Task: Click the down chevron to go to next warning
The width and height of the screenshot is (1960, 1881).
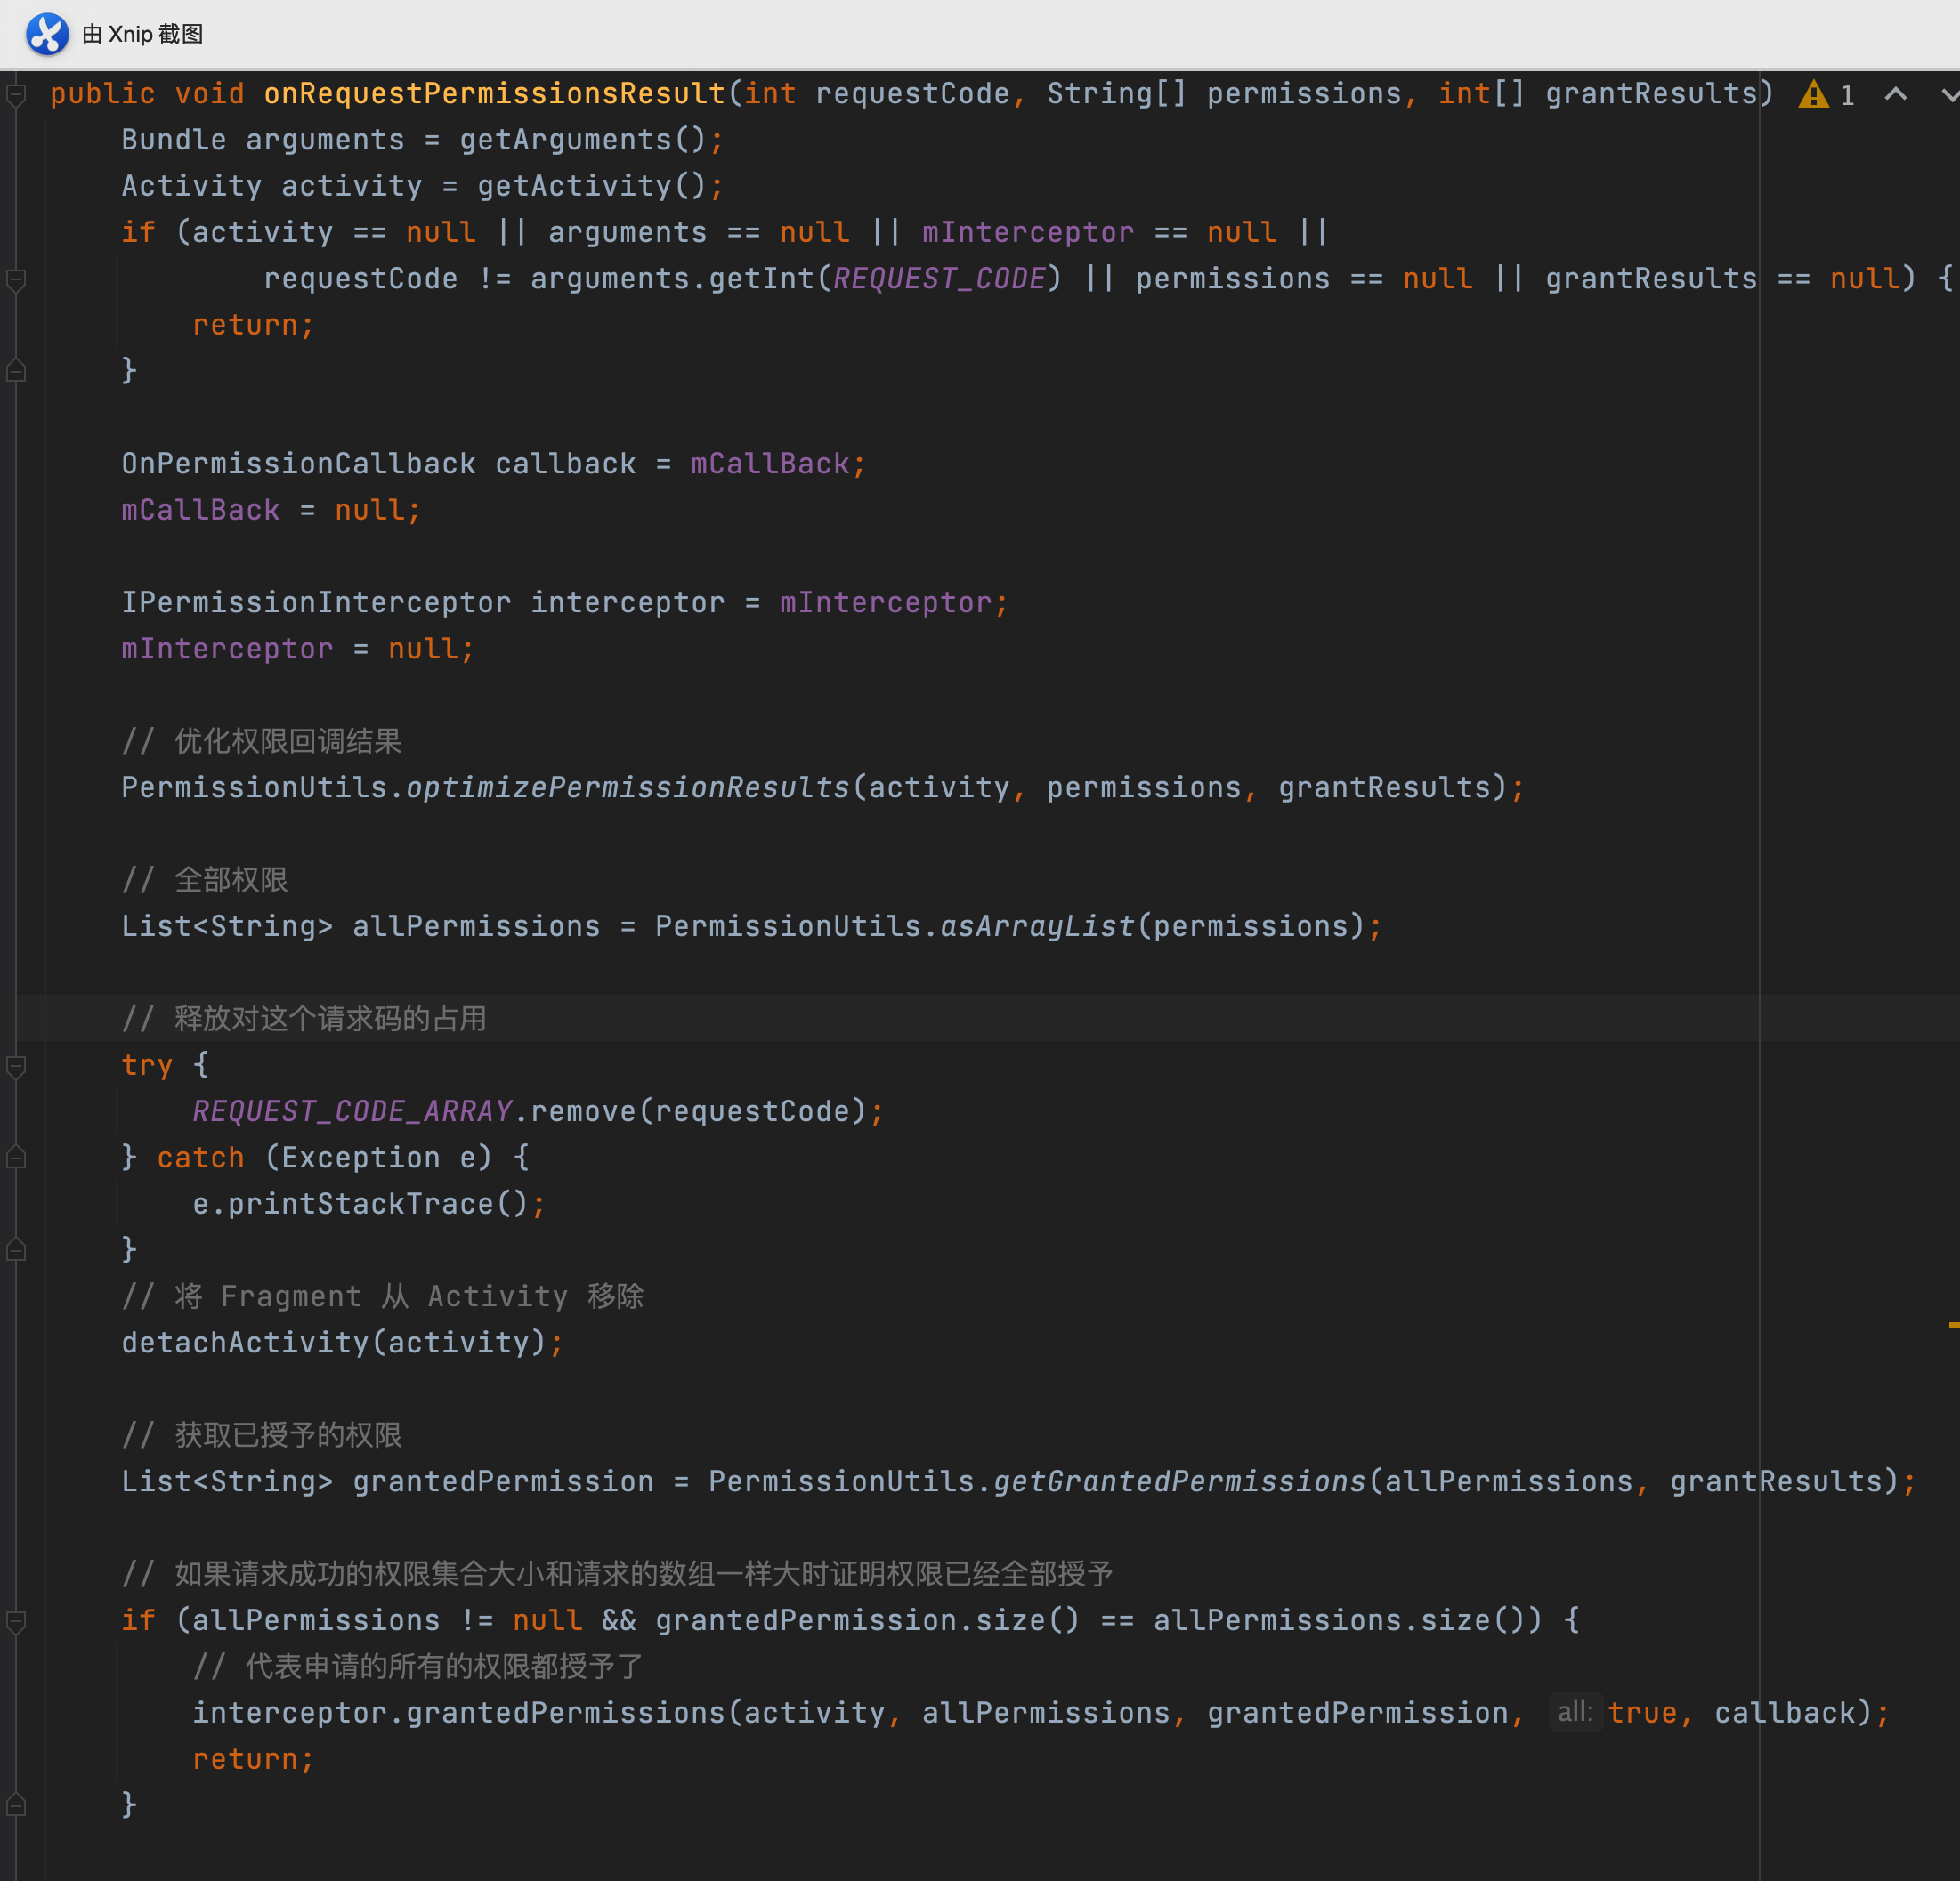Action: [x=1948, y=94]
